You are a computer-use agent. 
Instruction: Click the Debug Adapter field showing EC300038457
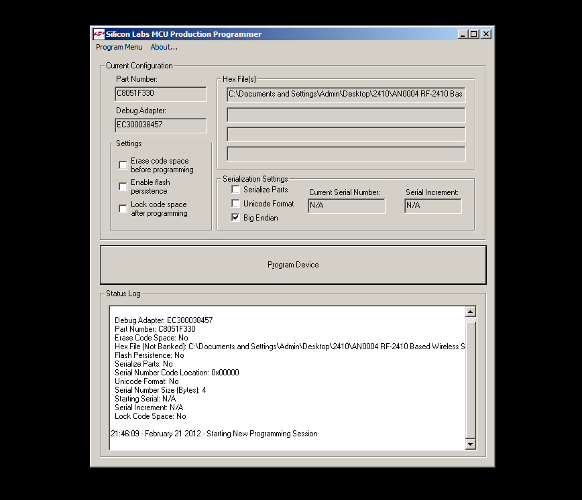point(160,125)
